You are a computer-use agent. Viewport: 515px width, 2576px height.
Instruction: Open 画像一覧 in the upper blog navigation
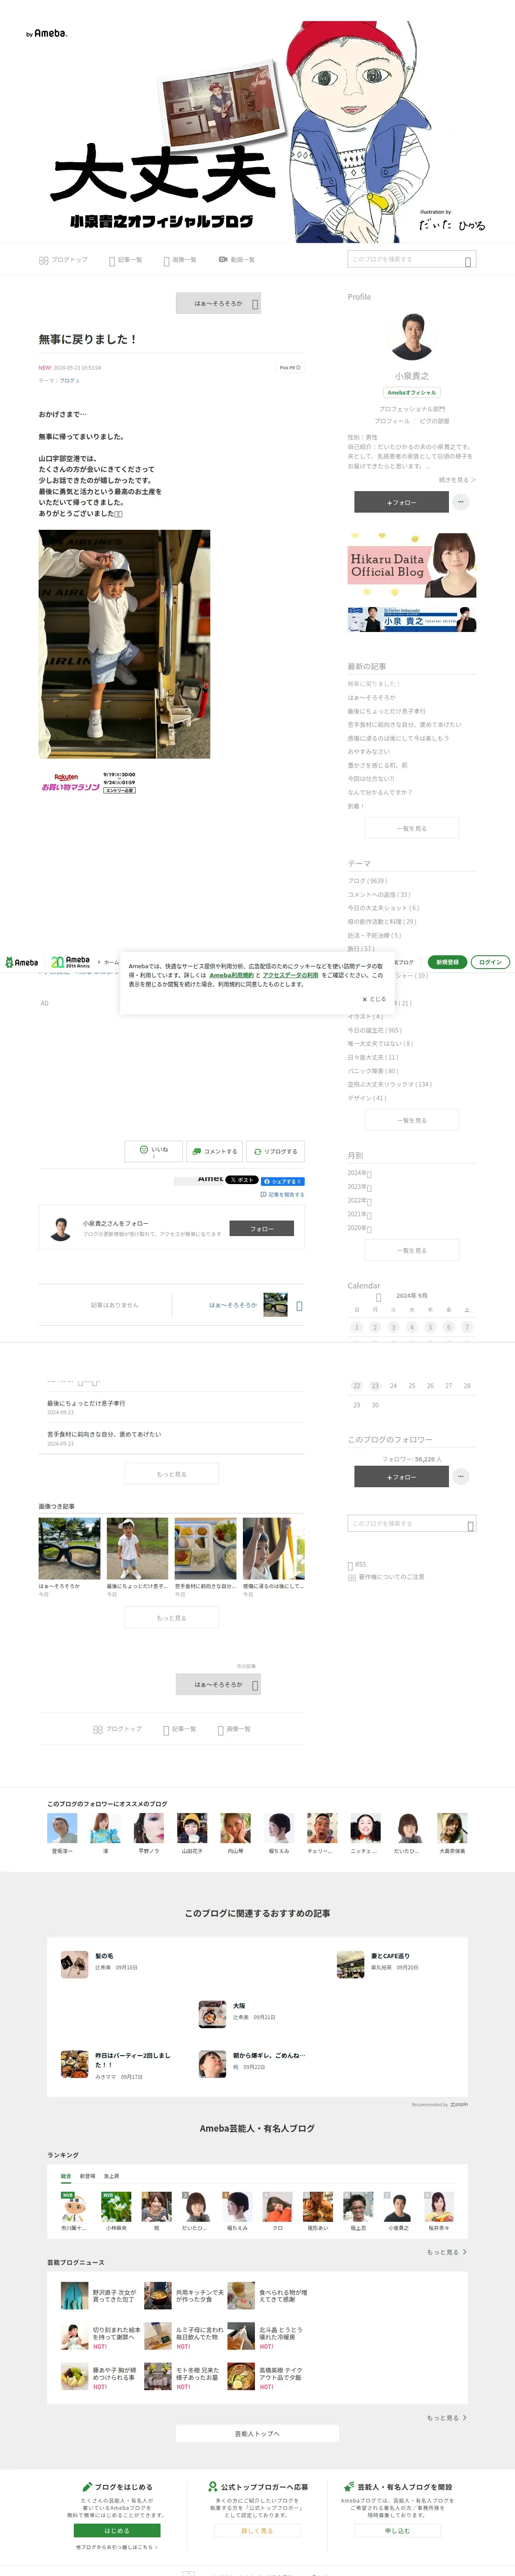click(x=180, y=260)
